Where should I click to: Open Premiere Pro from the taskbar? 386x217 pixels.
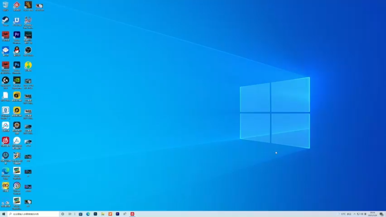coord(117,214)
